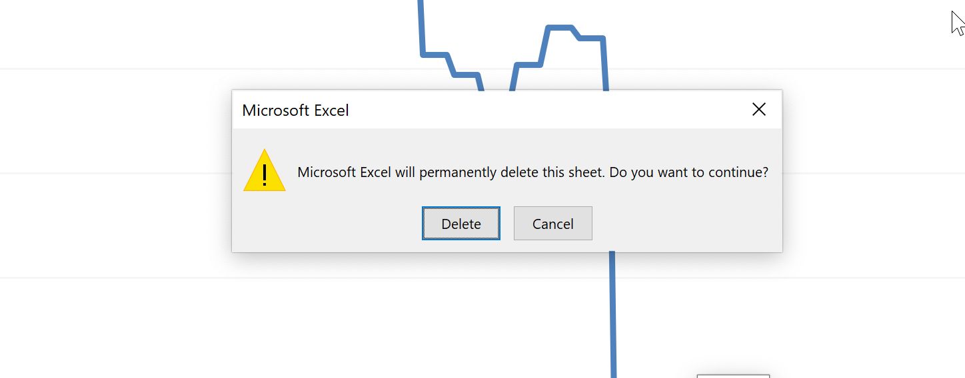Dismiss the dialog using the Cancel button
Viewport: 965px width, 378px height.
pos(552,224)
